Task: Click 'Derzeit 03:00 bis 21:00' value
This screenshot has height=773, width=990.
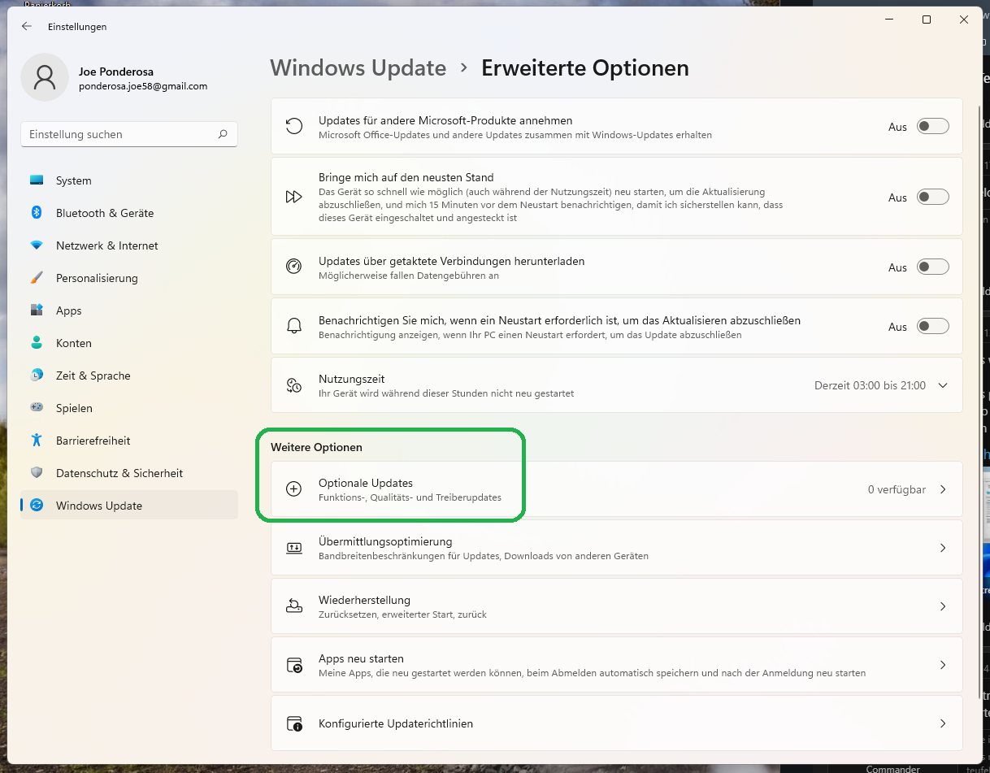Action: coord(870,385)
